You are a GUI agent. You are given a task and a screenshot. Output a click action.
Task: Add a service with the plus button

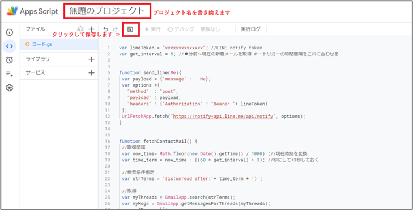91,72
